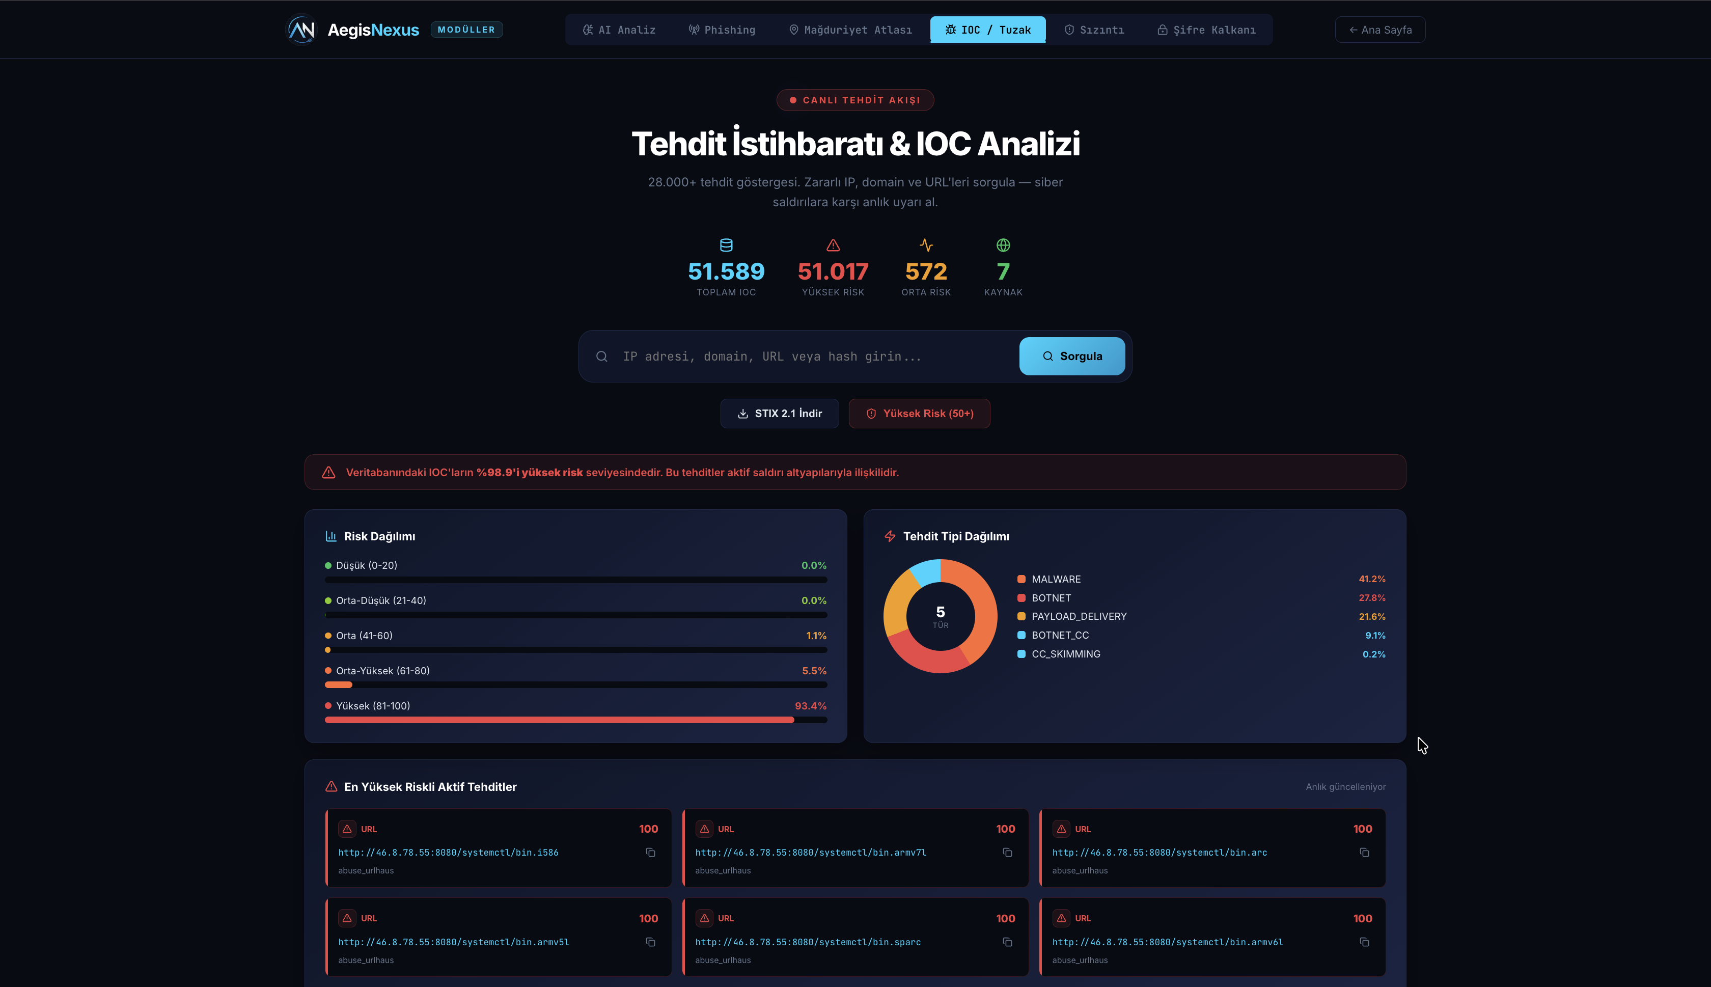The height and width of the screenshot is (987, 1711).
Task: Click the database icon above Toplam IOC
Action: click(x=727, y=245)
